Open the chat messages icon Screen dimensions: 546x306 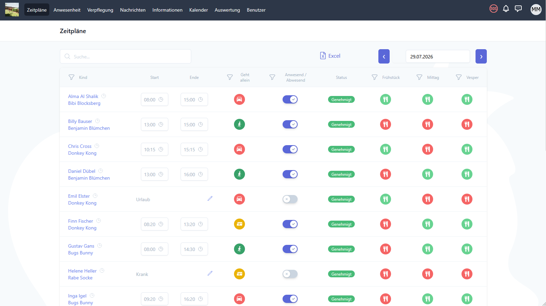click(x=518, y=9)
